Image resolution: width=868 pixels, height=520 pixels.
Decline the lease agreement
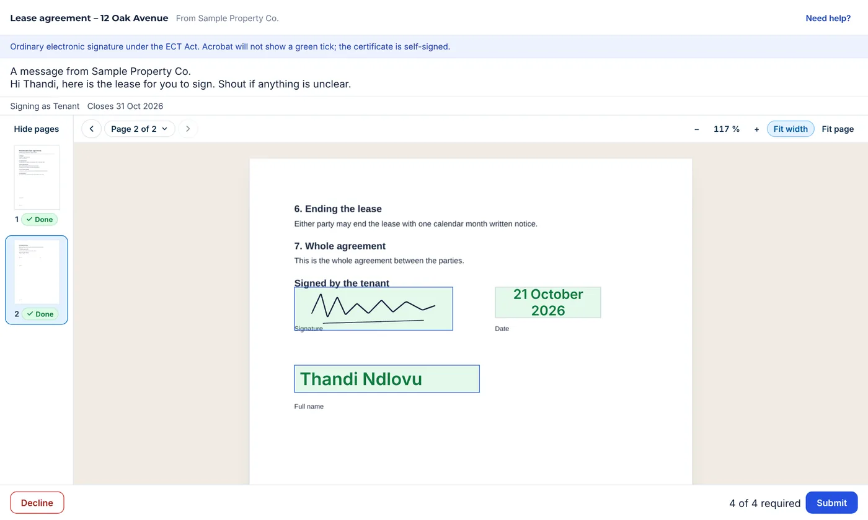click(37, 503)
